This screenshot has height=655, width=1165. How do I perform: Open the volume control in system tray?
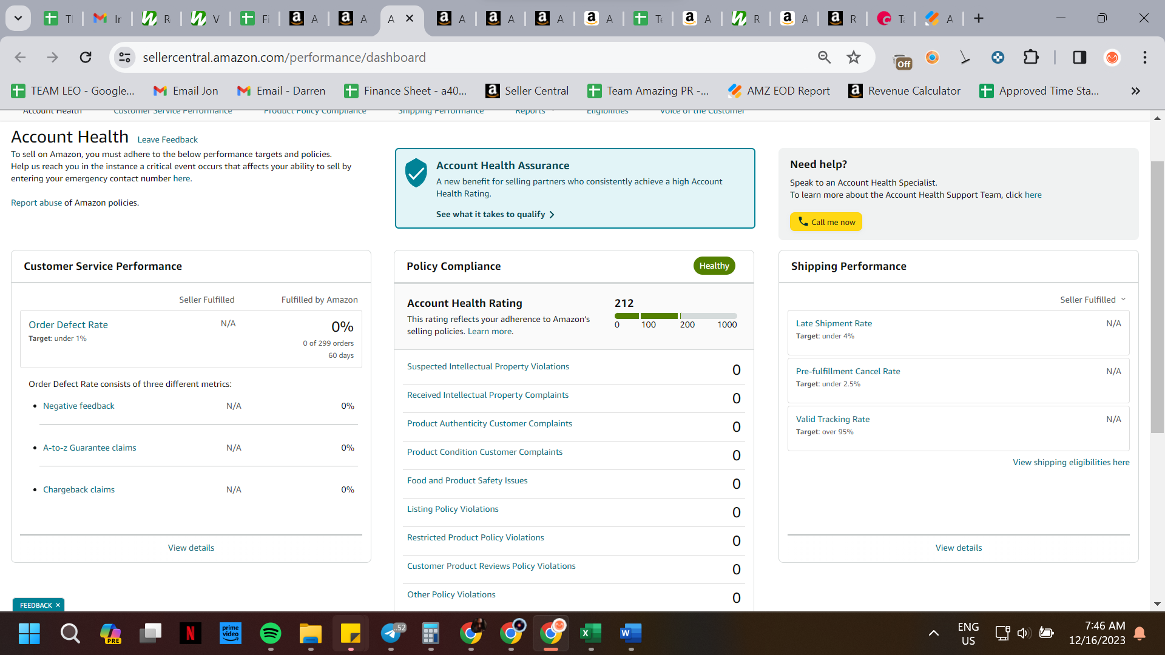[1024, 633]
